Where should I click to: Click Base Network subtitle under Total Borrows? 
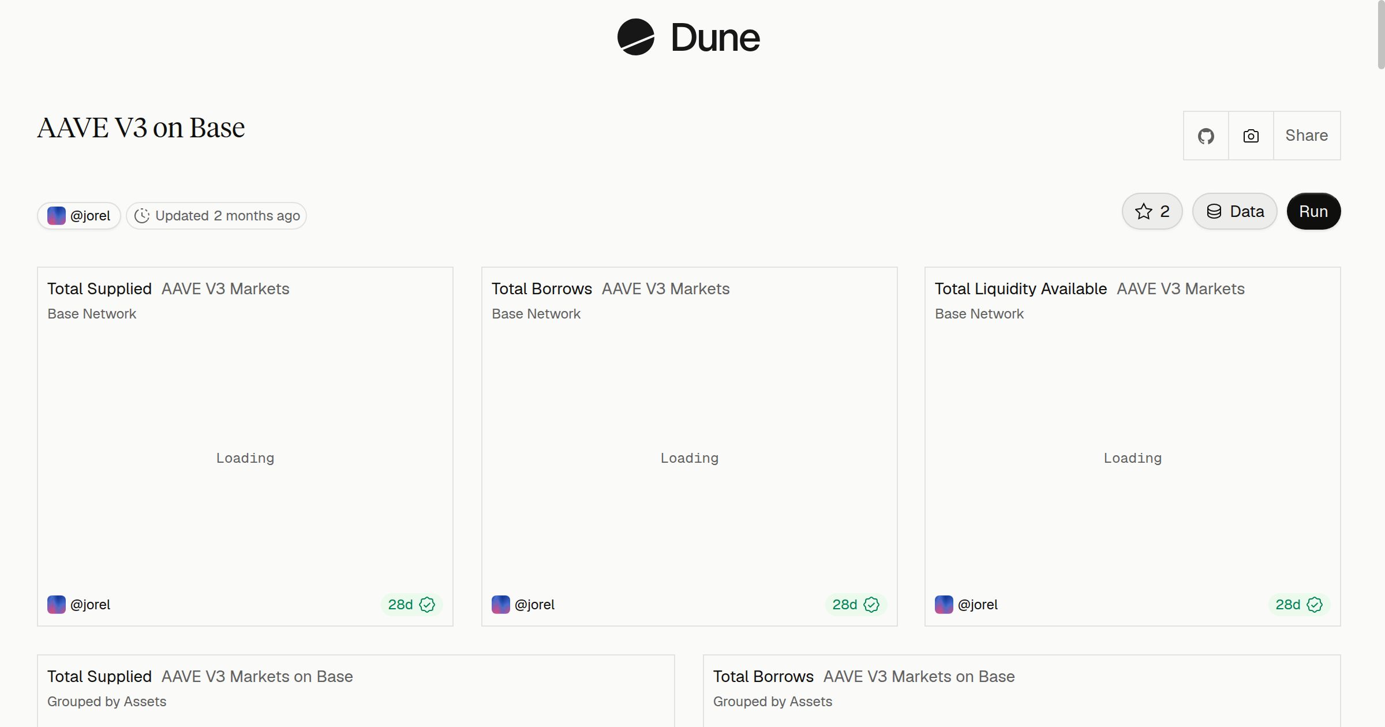point(536,314)
